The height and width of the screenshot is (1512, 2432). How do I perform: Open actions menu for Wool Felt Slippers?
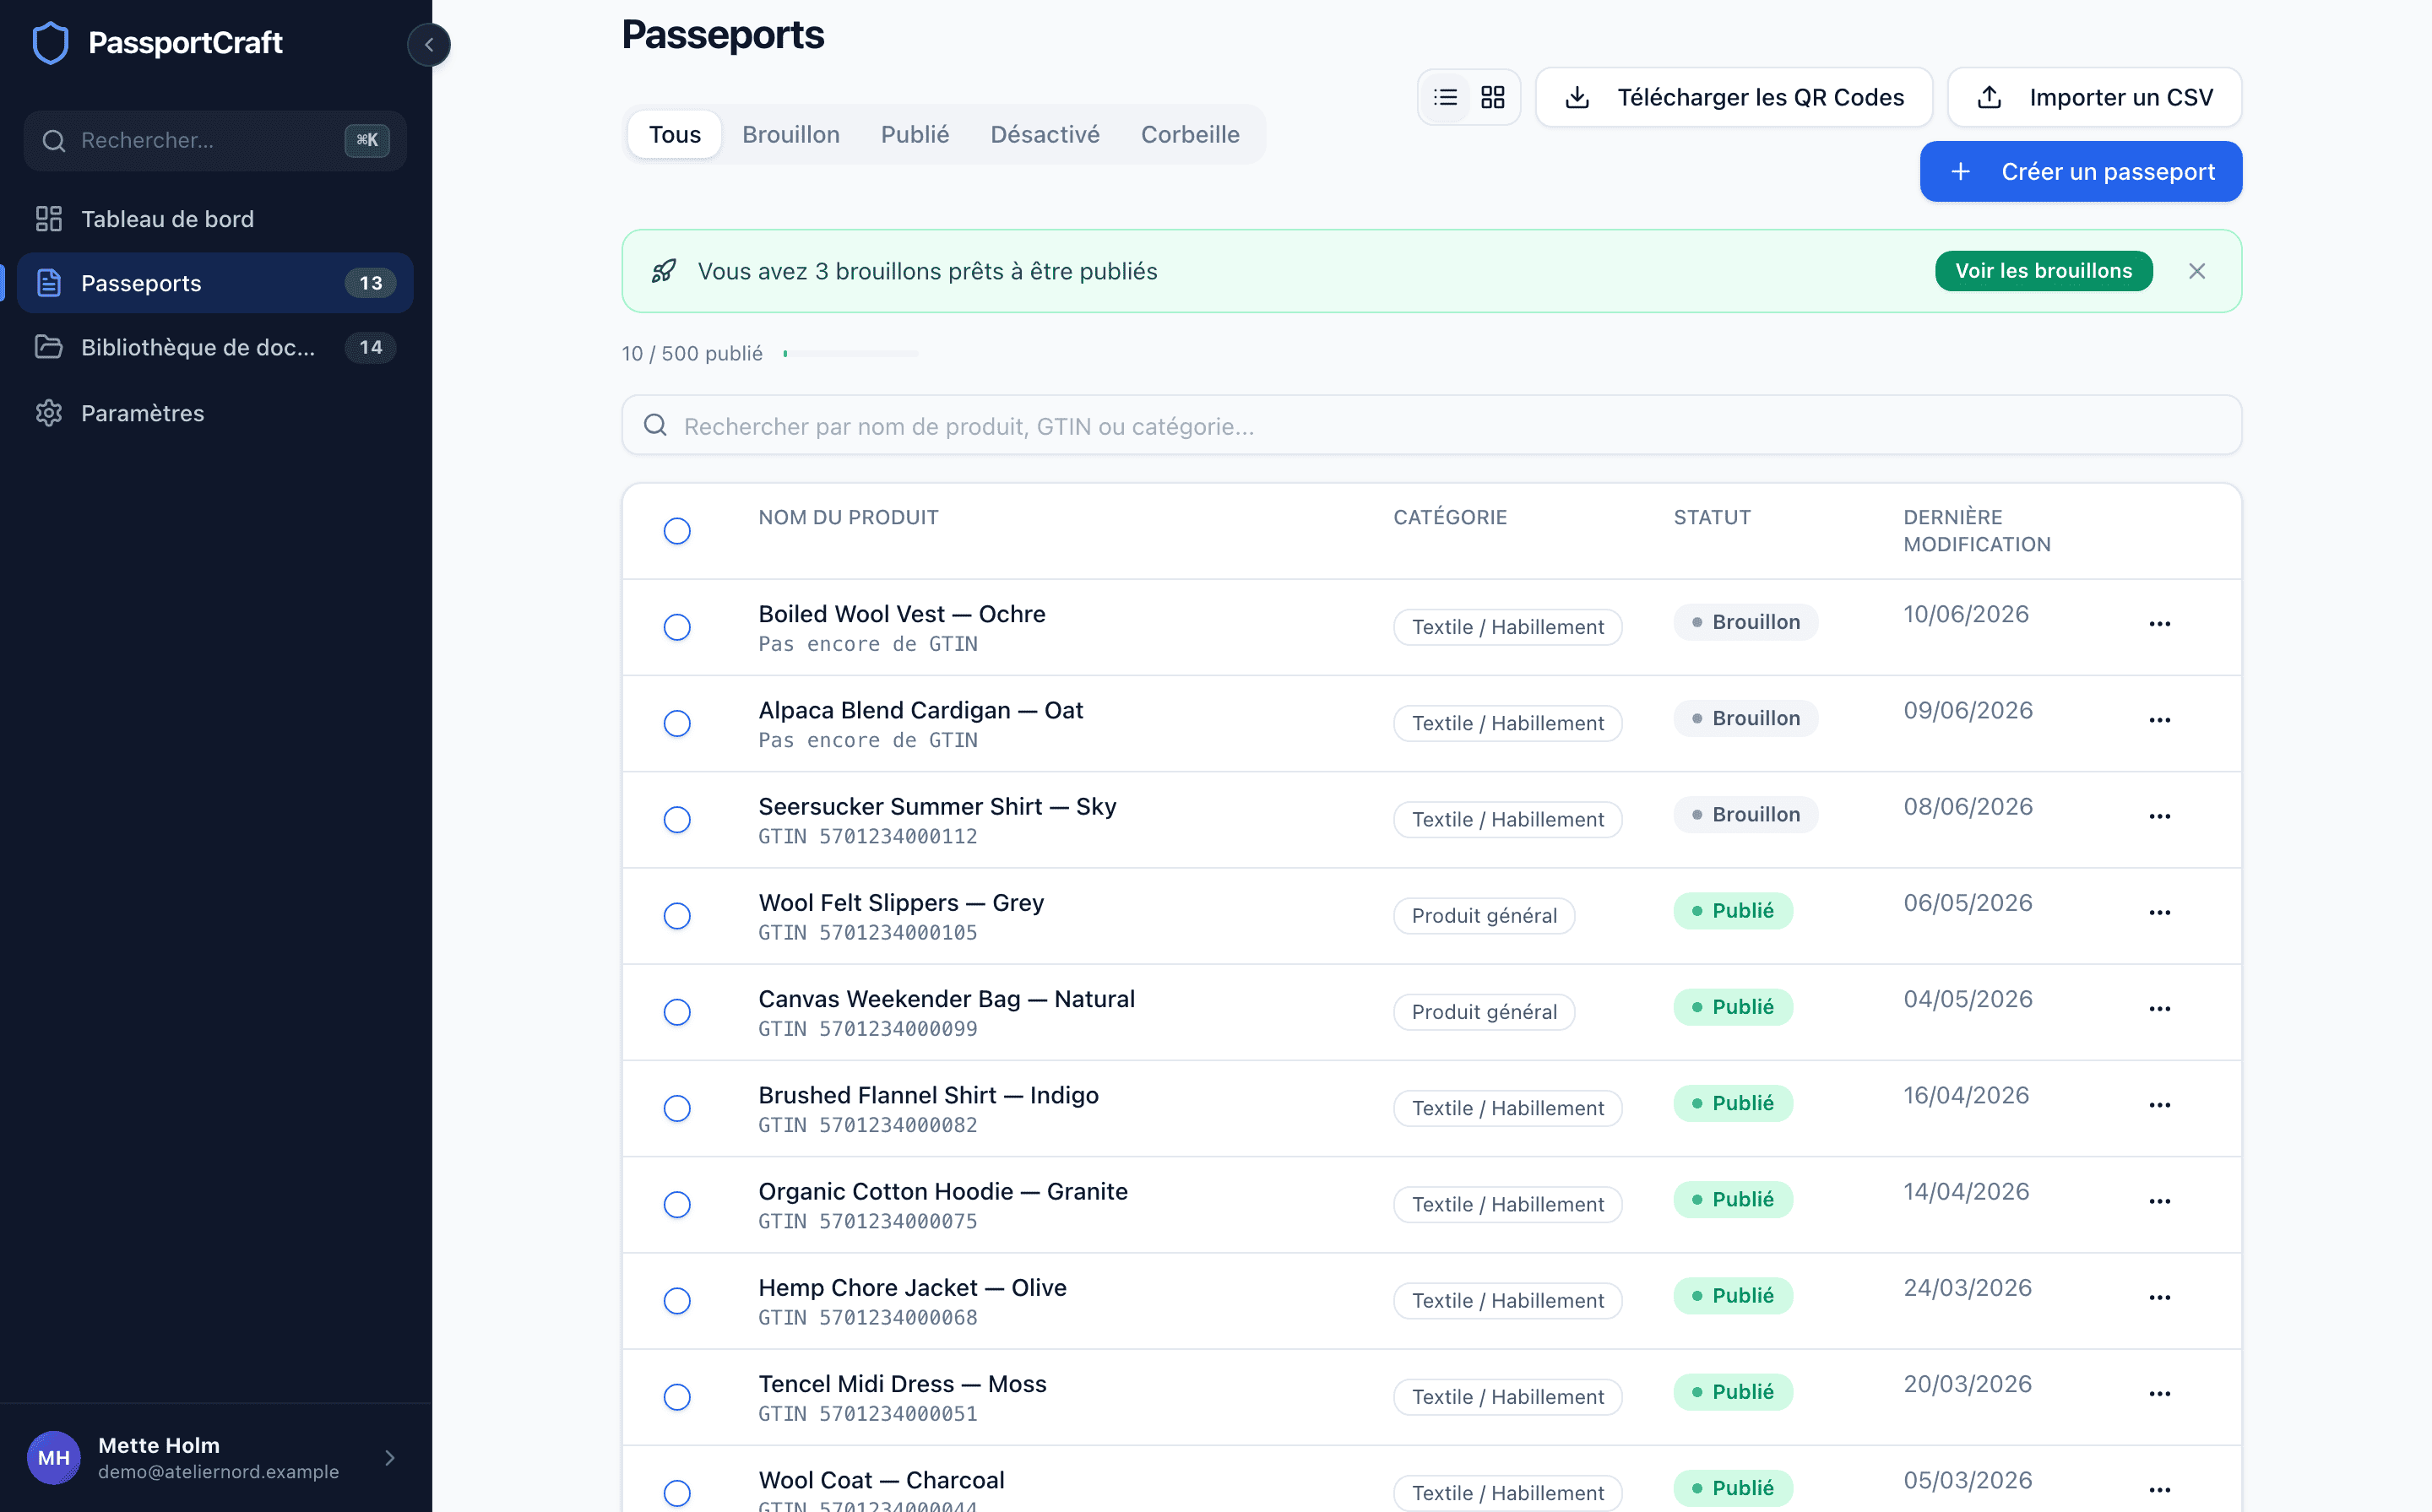point(2160,913)
